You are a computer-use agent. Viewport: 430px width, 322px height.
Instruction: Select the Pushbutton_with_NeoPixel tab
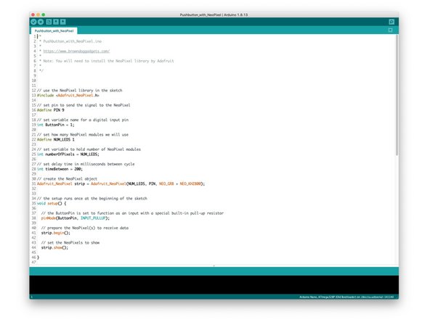tap(54, 31)
